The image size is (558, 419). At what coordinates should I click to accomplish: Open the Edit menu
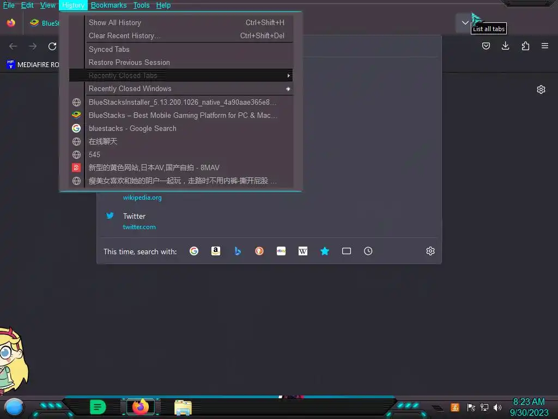(27, 5)
